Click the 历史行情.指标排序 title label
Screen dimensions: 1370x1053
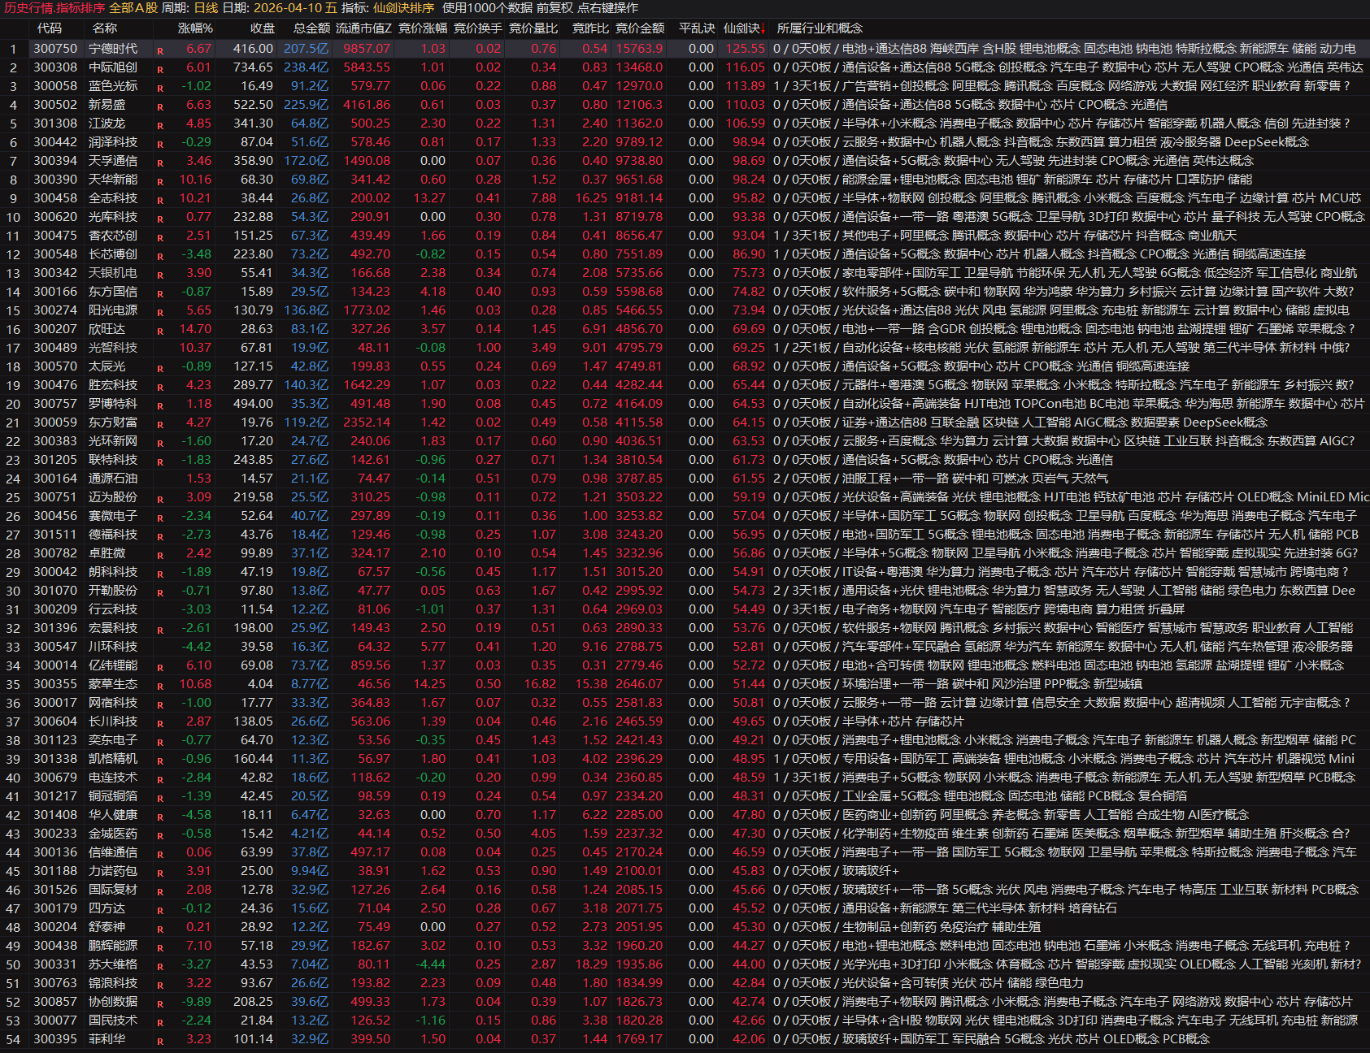[54, 8]
